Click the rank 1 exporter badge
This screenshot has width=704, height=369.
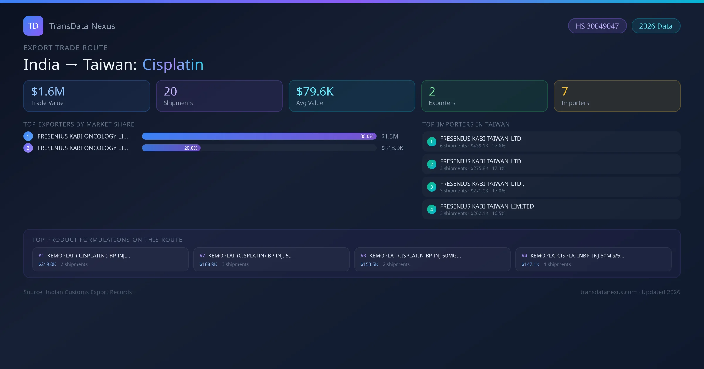click(x=28, y=136)
